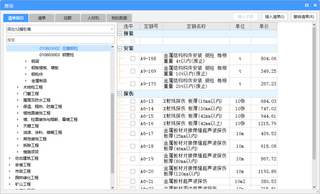Check the box for A6-15
The height and width of the screenshot is (194, 320).
[133, 116]
